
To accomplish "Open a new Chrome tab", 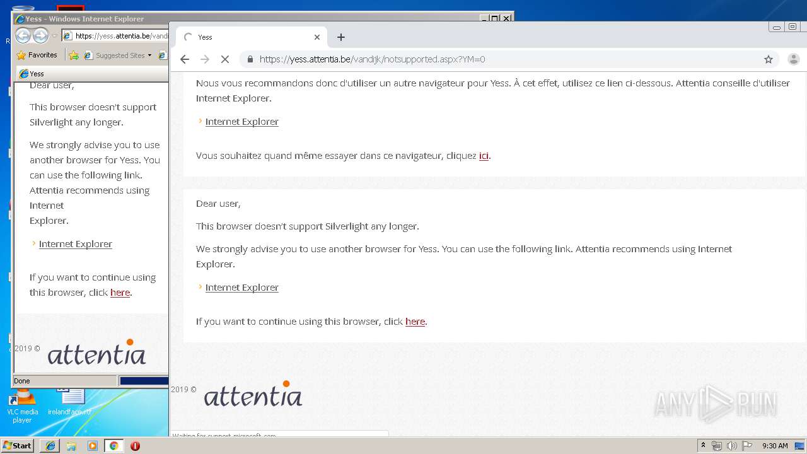I will [x=340, y=37].
